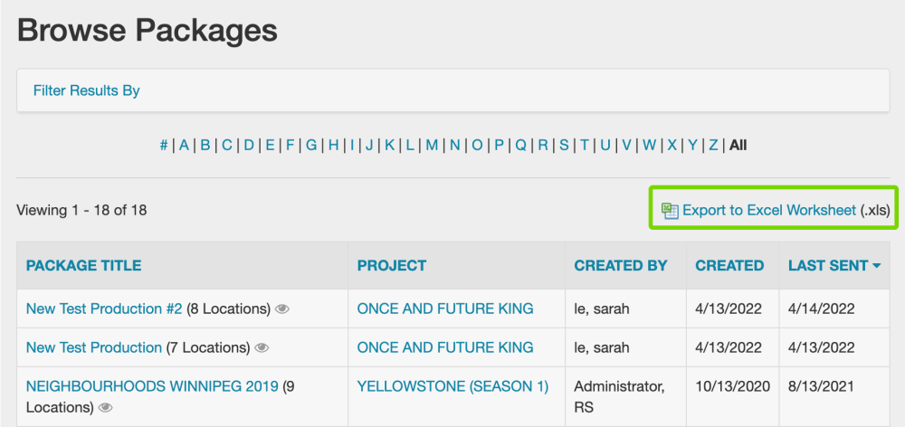Show All packages in alphabet filter
This screenshot has width=905, height=427.
[738, 145]
